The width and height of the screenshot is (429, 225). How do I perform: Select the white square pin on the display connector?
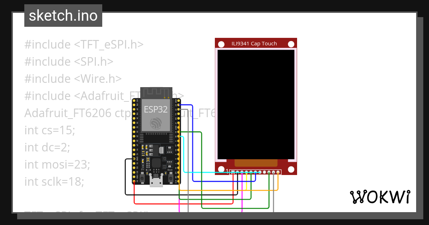233,172
